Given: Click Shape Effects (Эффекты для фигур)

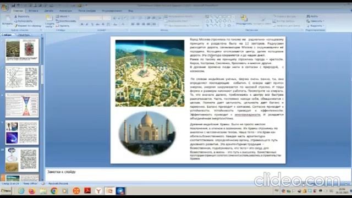Looking at the screenshot, I should point(287,26).
